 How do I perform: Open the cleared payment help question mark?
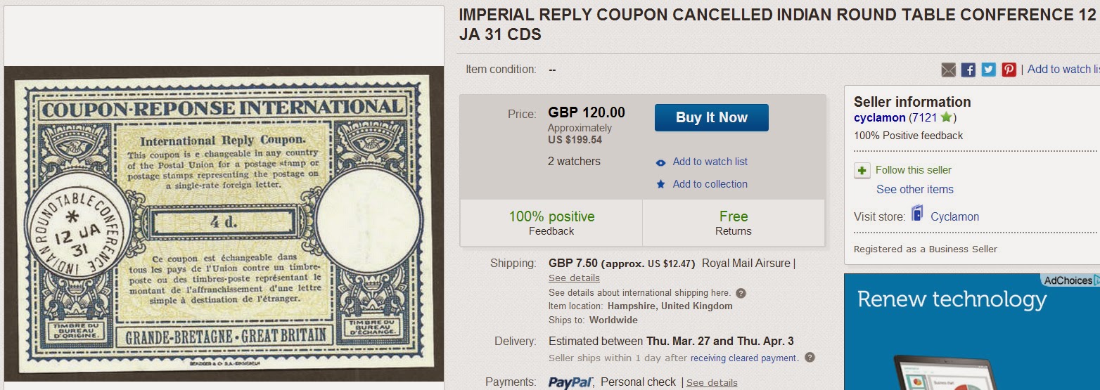pyautogui.click(x=810, y=358)
